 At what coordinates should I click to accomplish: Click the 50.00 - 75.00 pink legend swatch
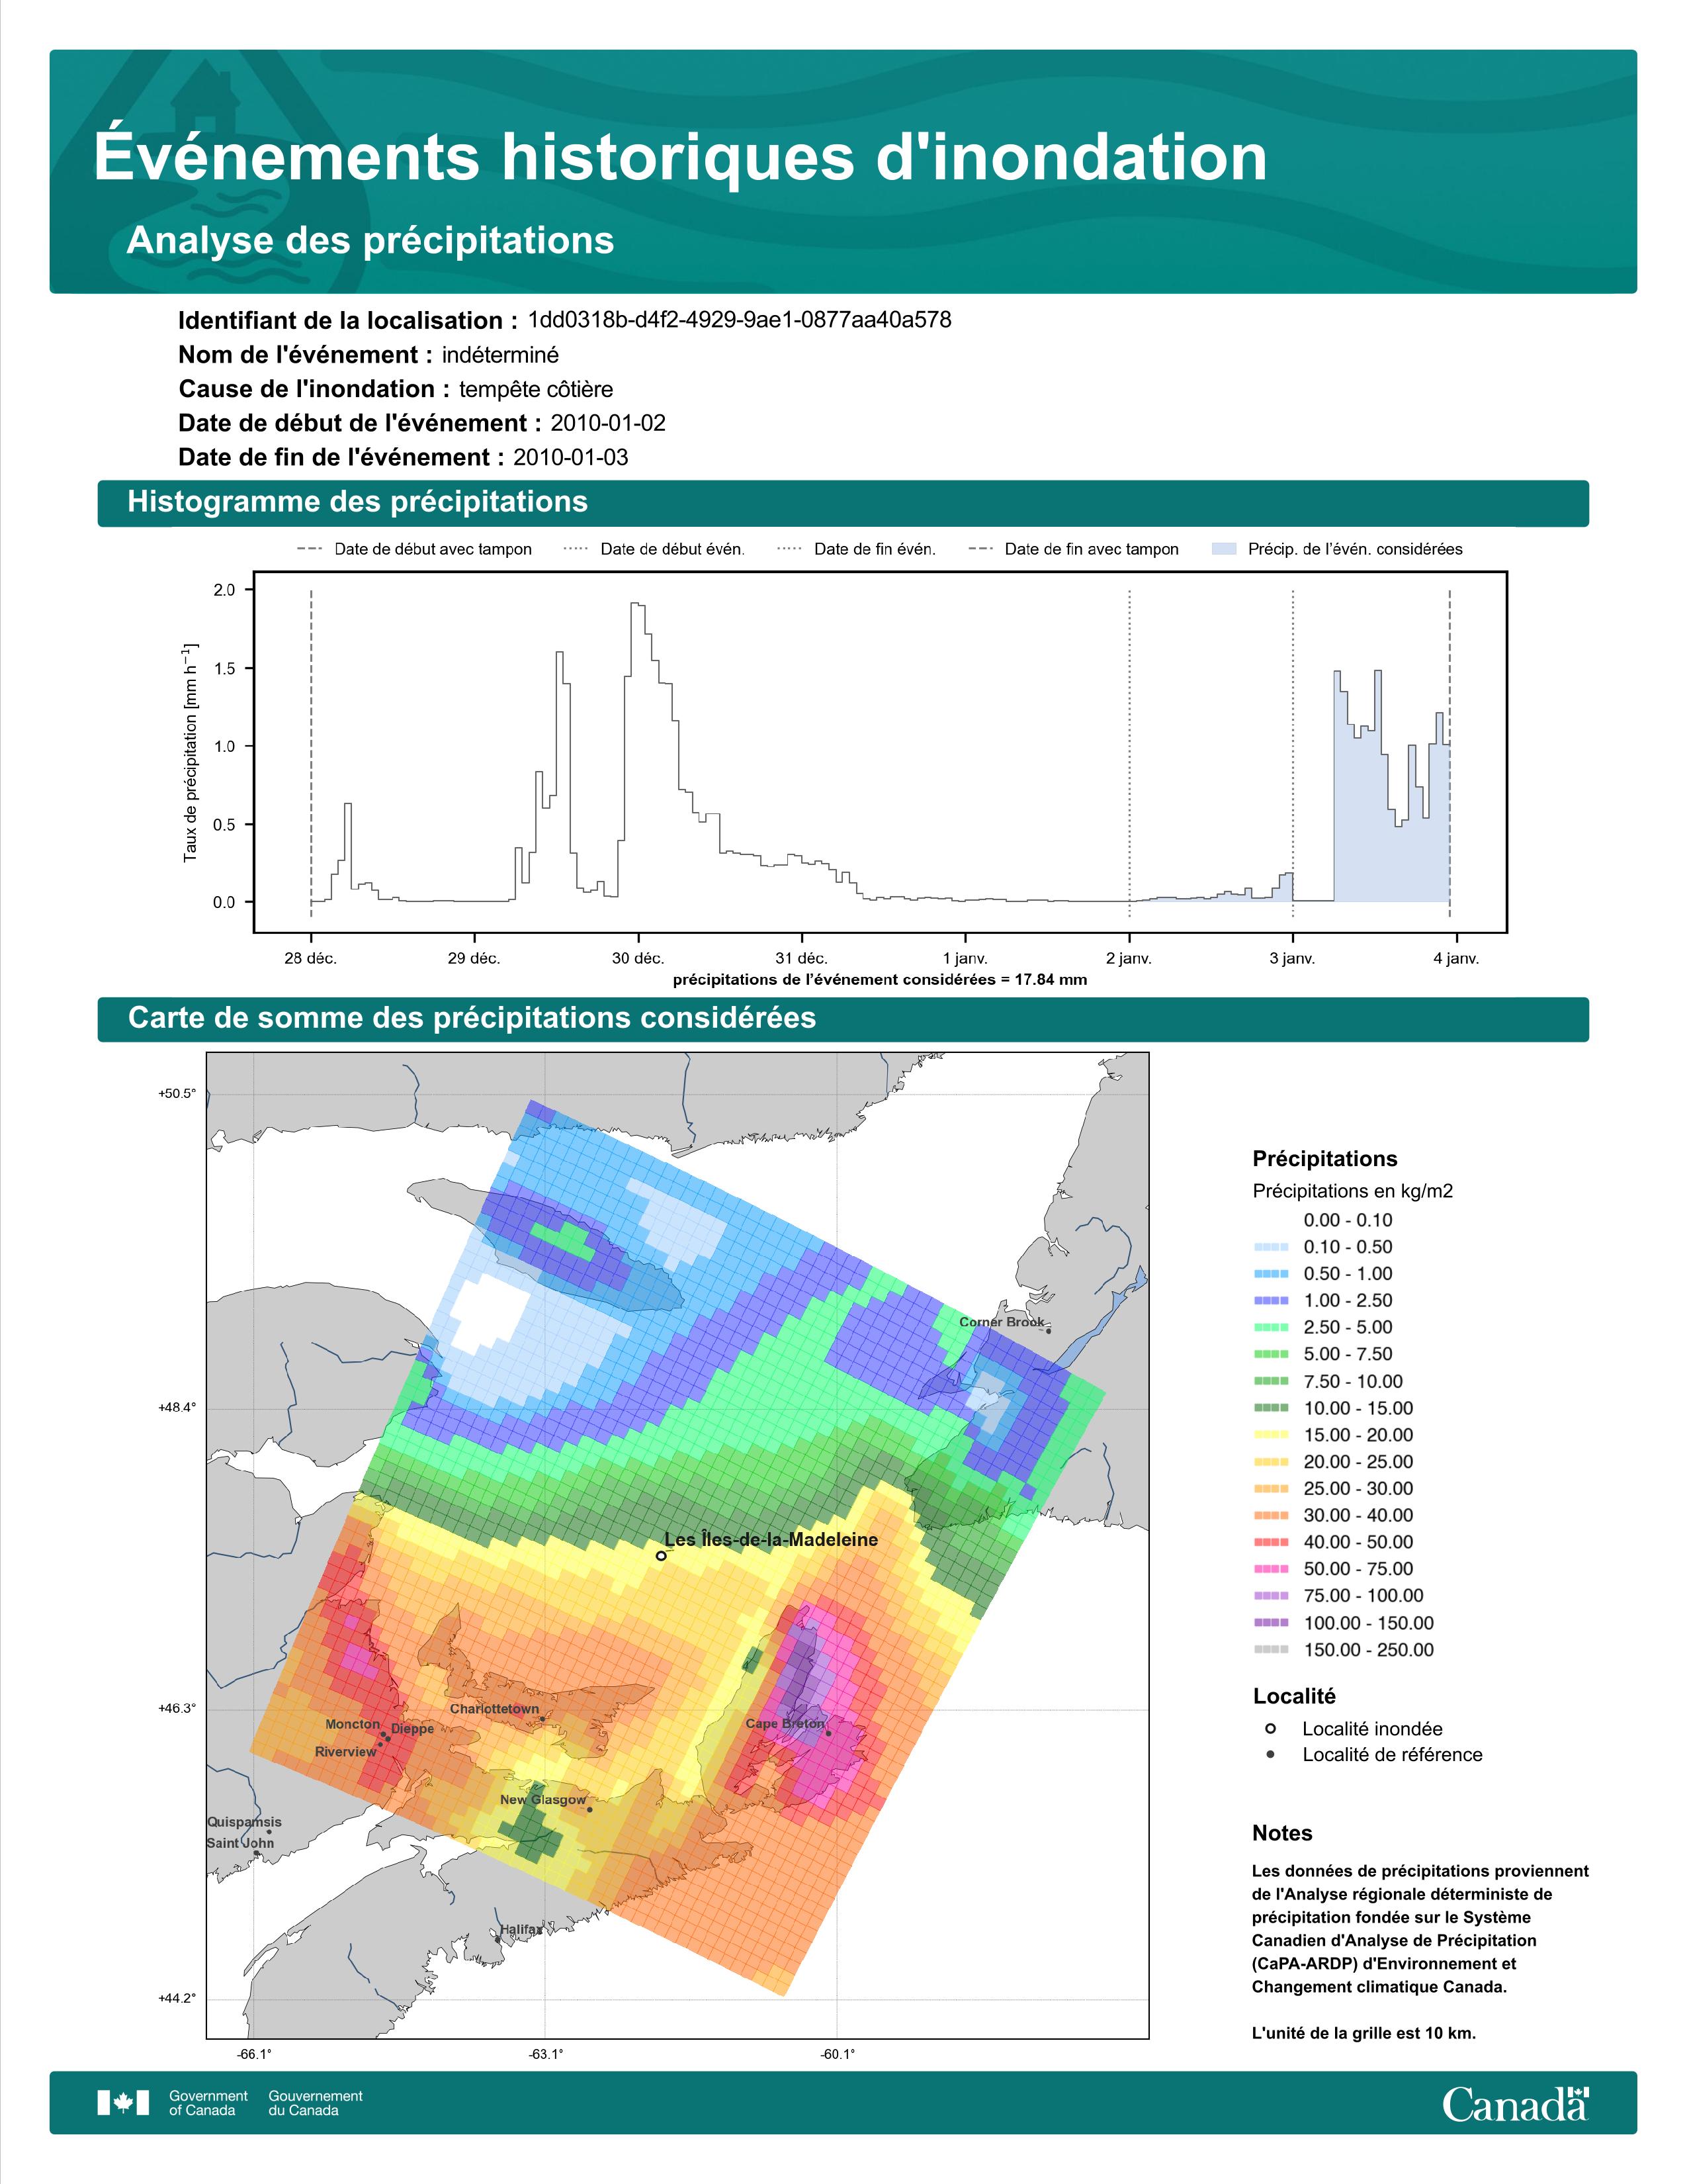(x=1270, y=1569)
